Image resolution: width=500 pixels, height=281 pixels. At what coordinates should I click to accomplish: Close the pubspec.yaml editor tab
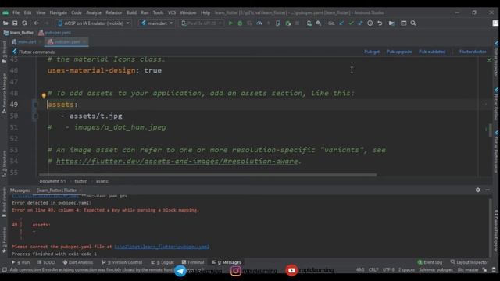[x=84, y=41]
